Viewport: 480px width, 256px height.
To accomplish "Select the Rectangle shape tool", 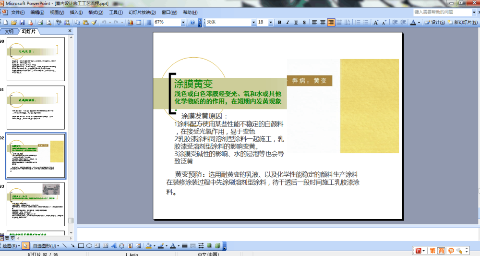I will [81, 245].
